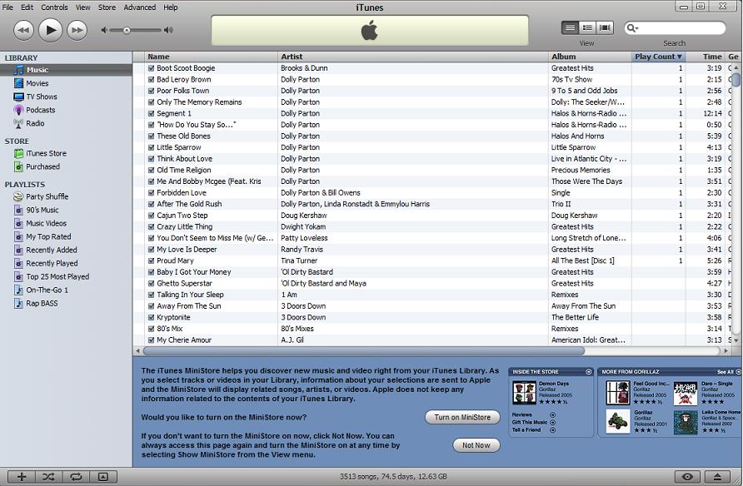Uncheck My Cherie Amour checkbox
The image size is (743, 486).
151,340
